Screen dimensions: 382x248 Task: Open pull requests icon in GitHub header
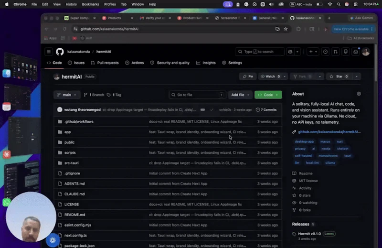click(x=336, y=52)
